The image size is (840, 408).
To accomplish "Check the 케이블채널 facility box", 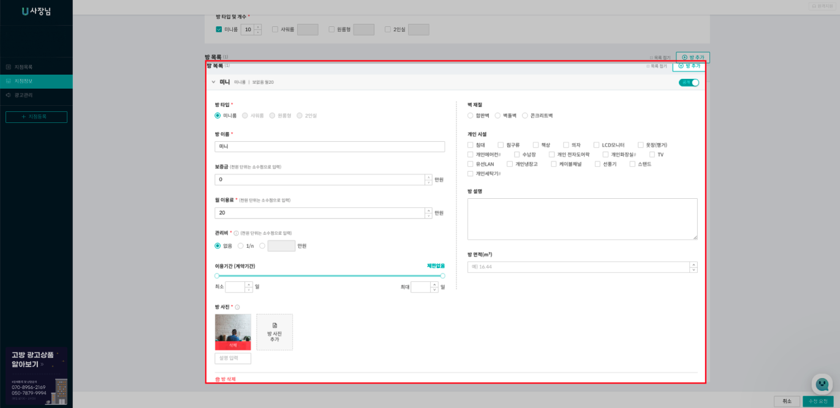I will (x=554, y=164).
